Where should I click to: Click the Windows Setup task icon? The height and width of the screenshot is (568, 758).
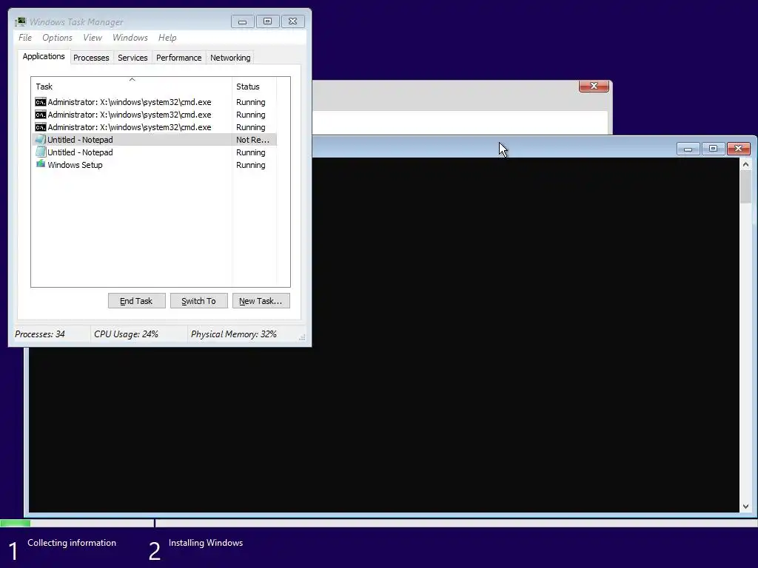41,164
